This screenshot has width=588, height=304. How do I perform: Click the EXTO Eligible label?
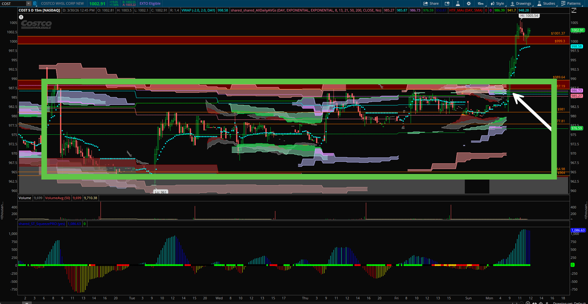point(150,3)
